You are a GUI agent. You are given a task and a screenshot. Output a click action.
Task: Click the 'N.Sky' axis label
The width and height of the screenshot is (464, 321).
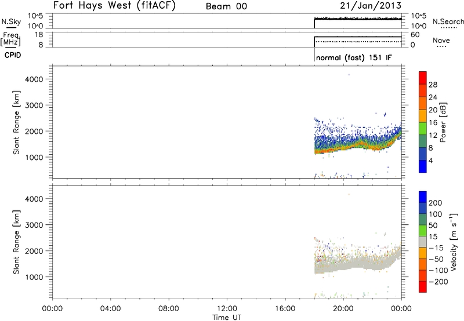pos(11,21)
